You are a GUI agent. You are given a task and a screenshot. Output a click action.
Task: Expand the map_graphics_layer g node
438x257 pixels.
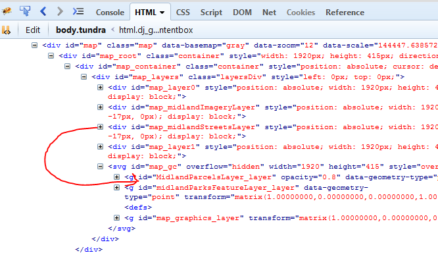117,218
